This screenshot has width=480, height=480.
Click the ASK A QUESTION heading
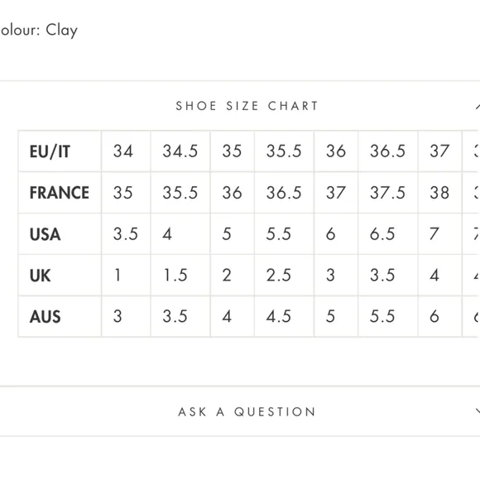(247, 411)
